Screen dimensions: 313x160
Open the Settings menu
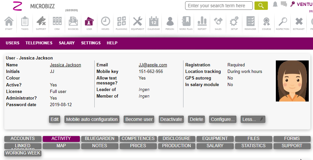tap(91, 43)
